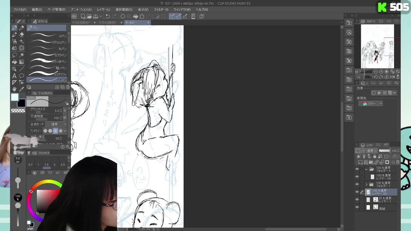Viewport: 411px width, 231px height.
Task: Select the Lasso selection tool
Action: tap(14, 55)
